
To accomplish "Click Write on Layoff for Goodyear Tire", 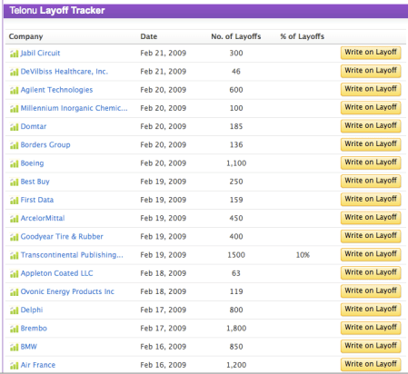I will 371,236.
